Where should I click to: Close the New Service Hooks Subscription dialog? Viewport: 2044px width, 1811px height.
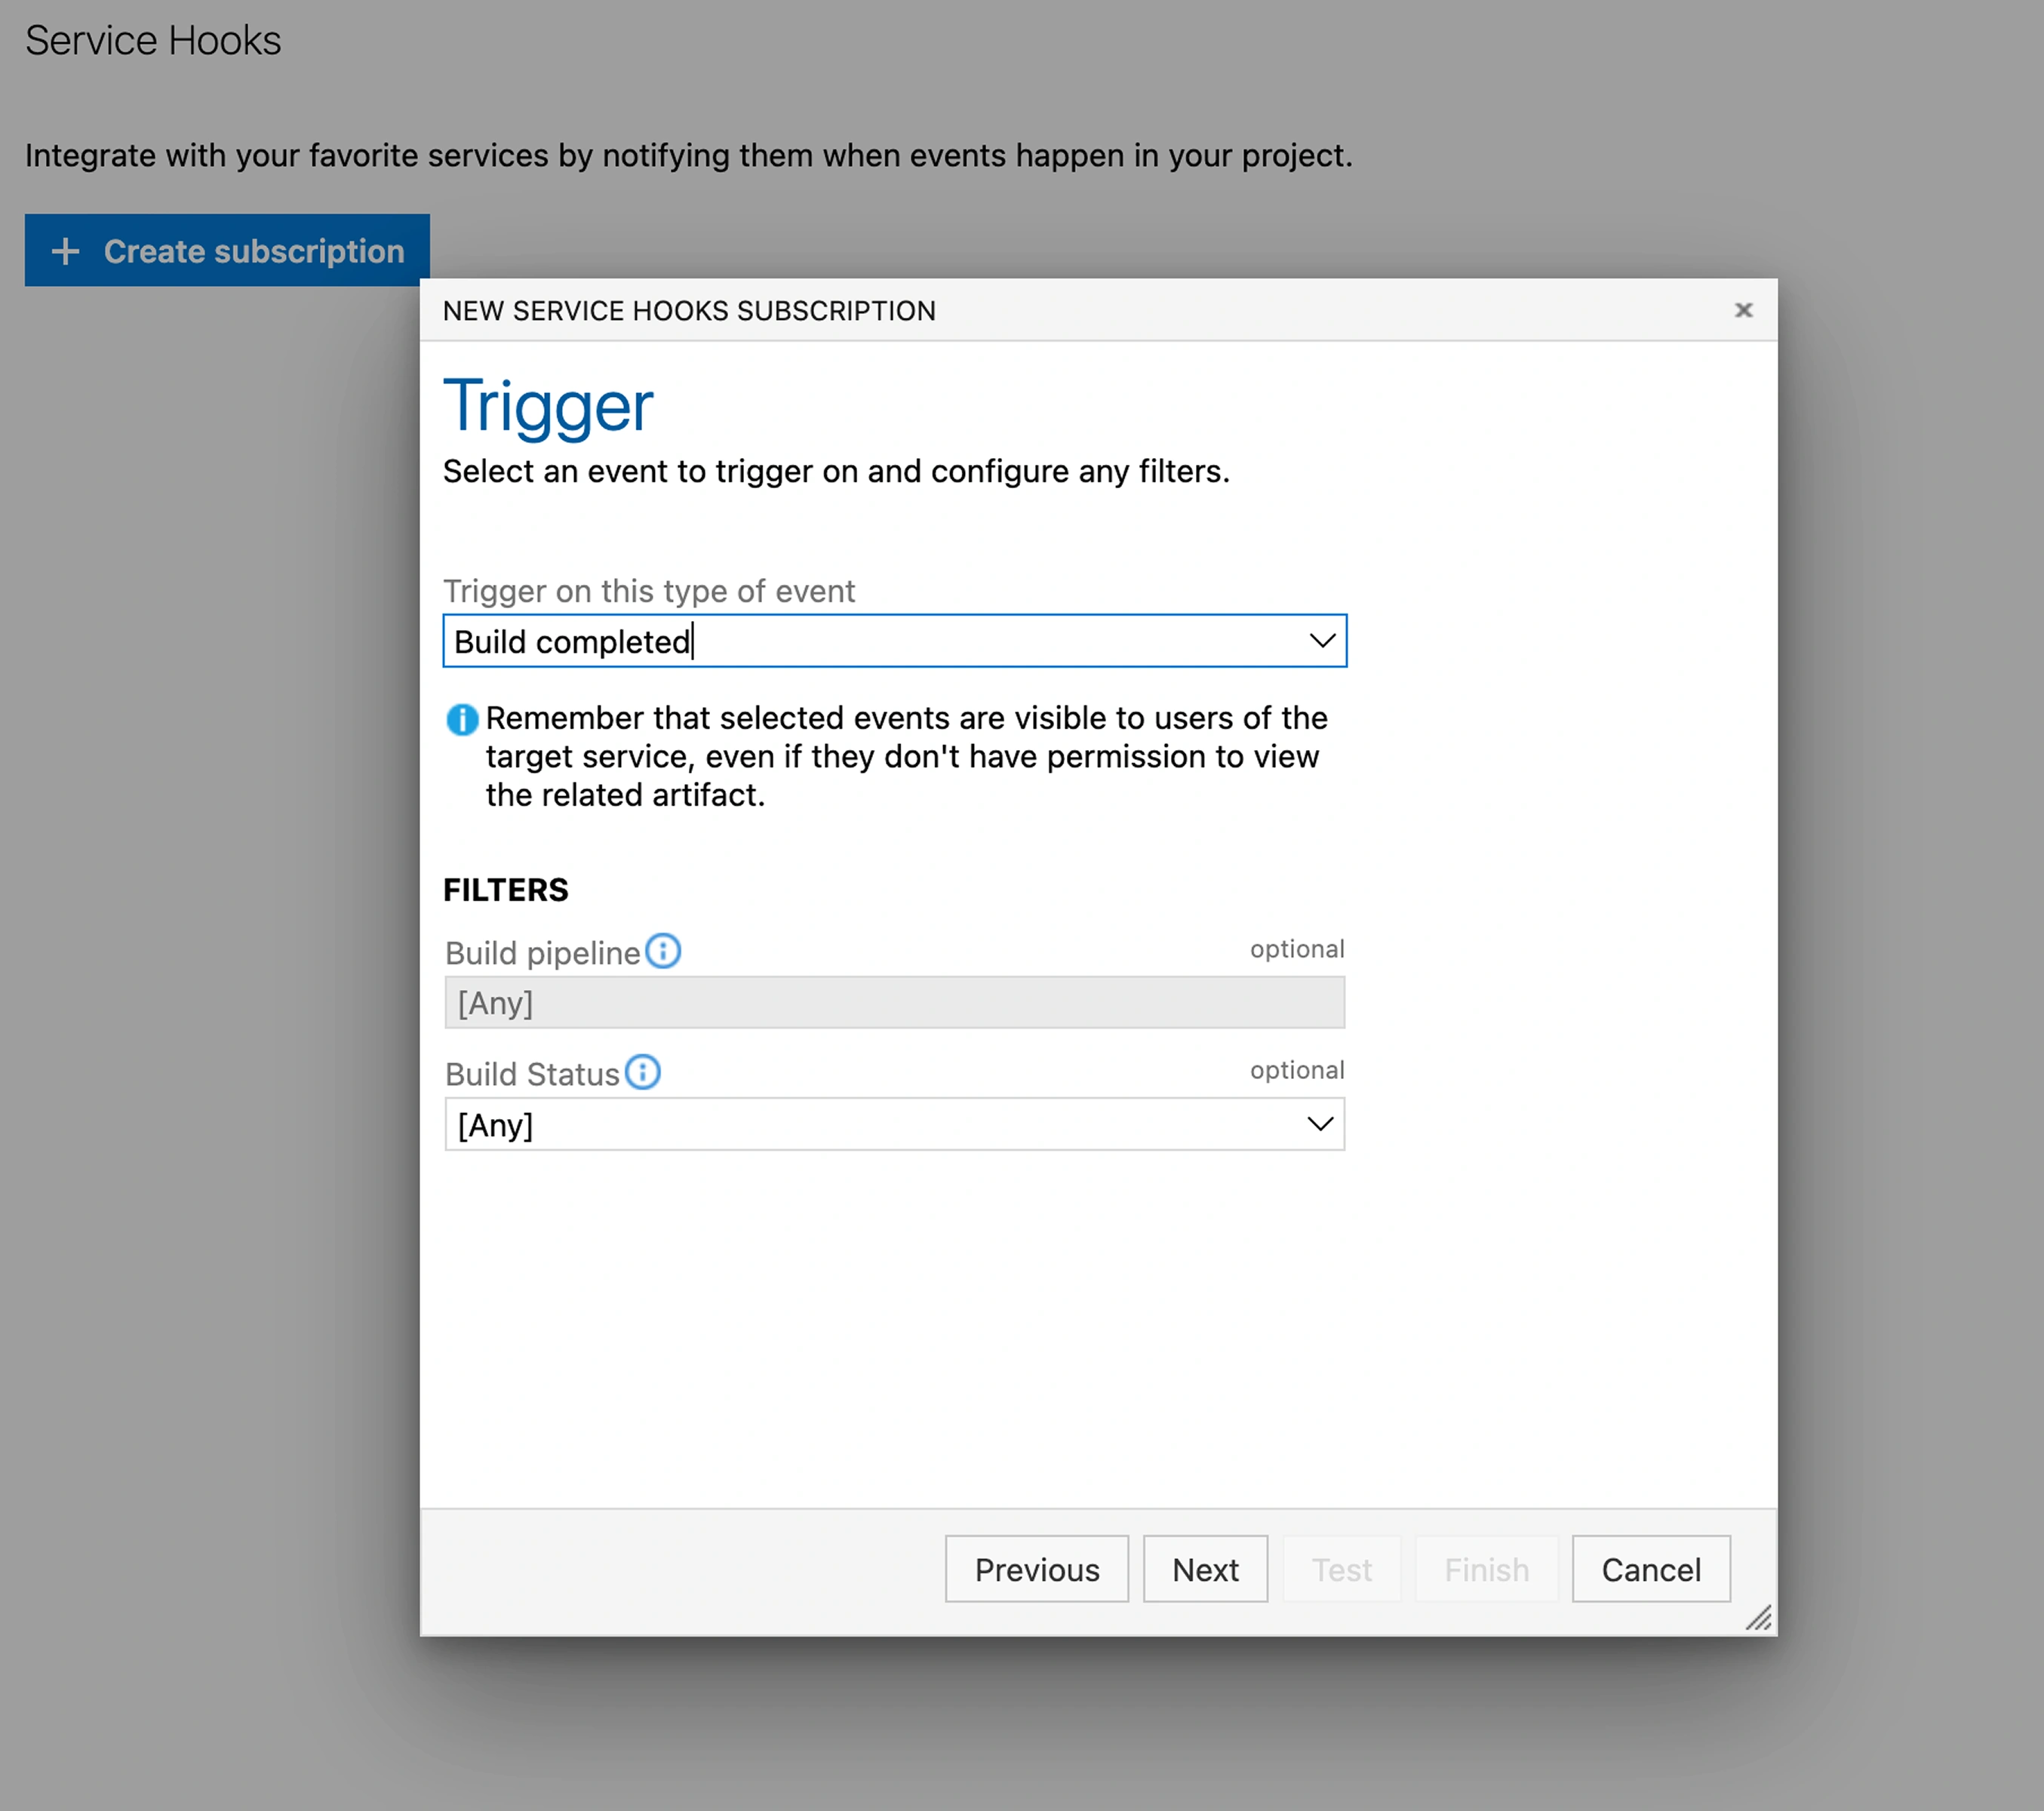pyautogui.click(x=1743, y=310)
